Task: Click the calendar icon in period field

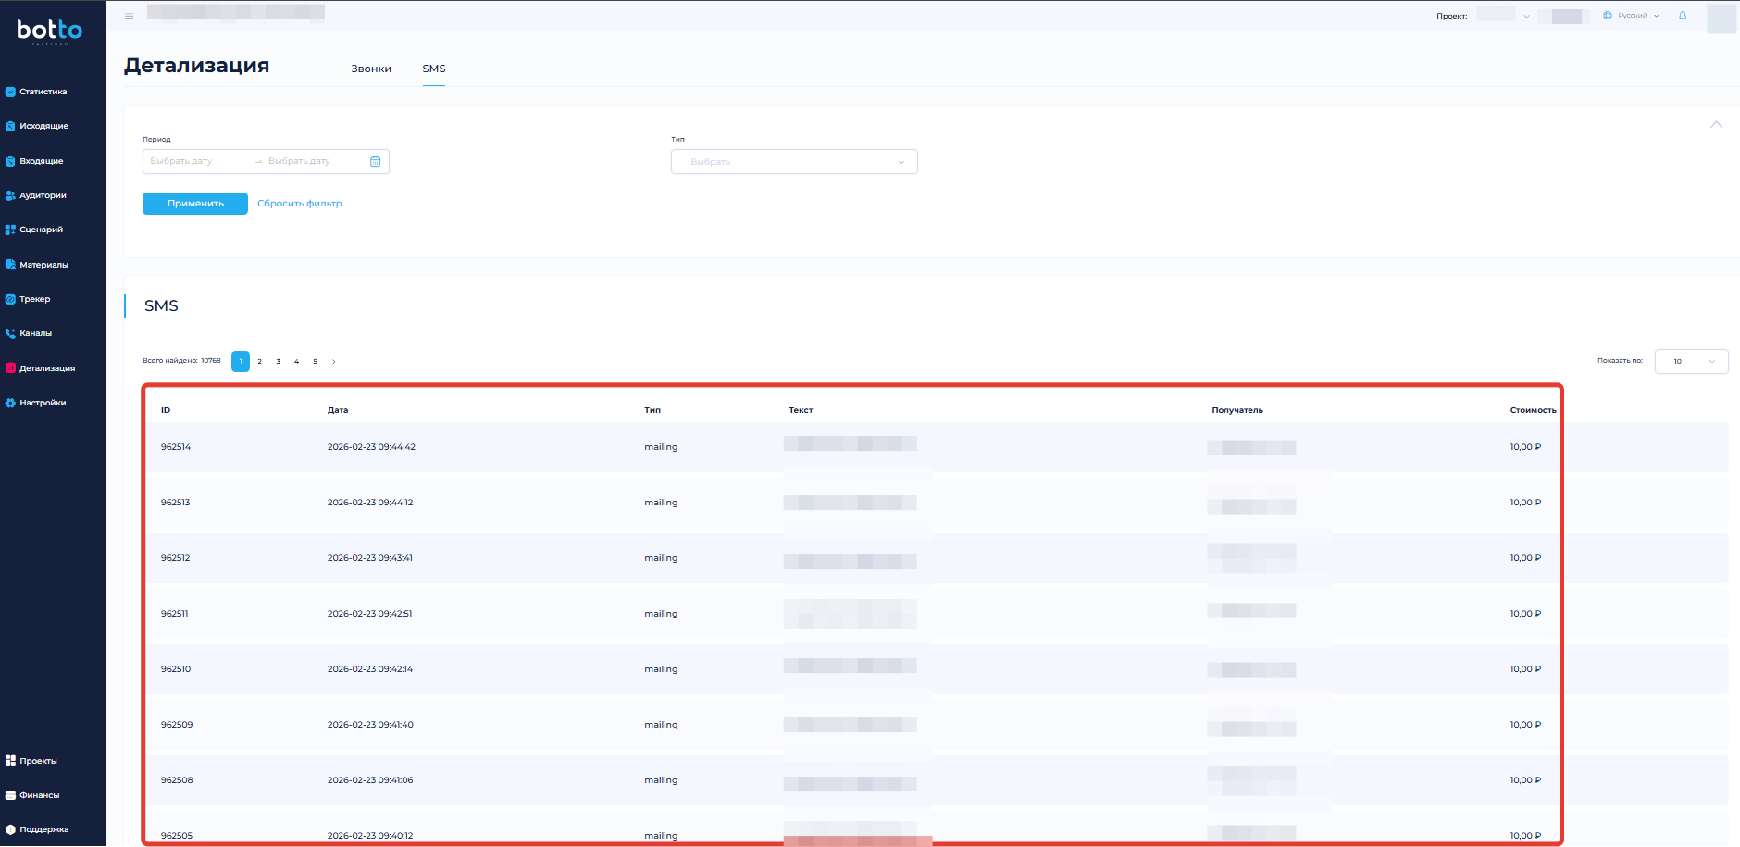Action: click(375, 161)
